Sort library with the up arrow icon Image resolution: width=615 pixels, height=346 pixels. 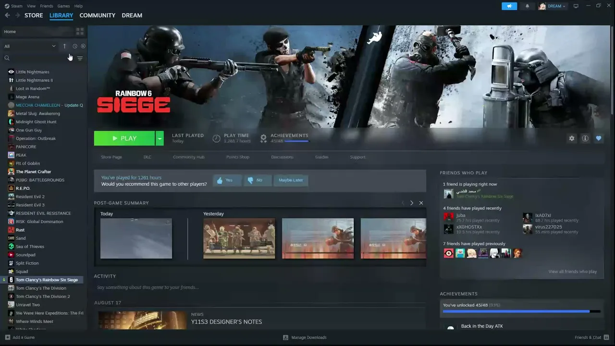point(64,46)
